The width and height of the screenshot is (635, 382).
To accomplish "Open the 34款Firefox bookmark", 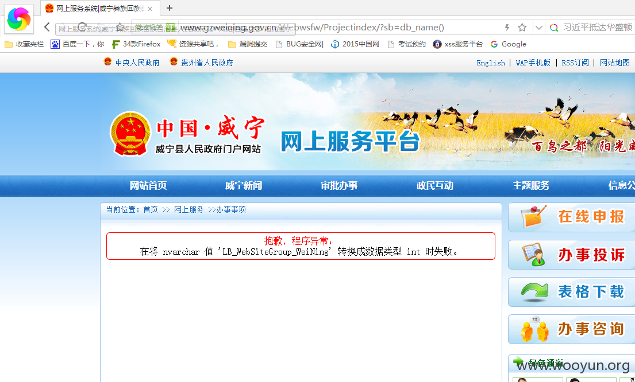I will (x=136, y=44).
